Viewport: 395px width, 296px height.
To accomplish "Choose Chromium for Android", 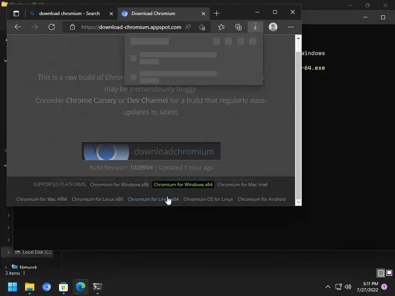I will coord(262,199).
